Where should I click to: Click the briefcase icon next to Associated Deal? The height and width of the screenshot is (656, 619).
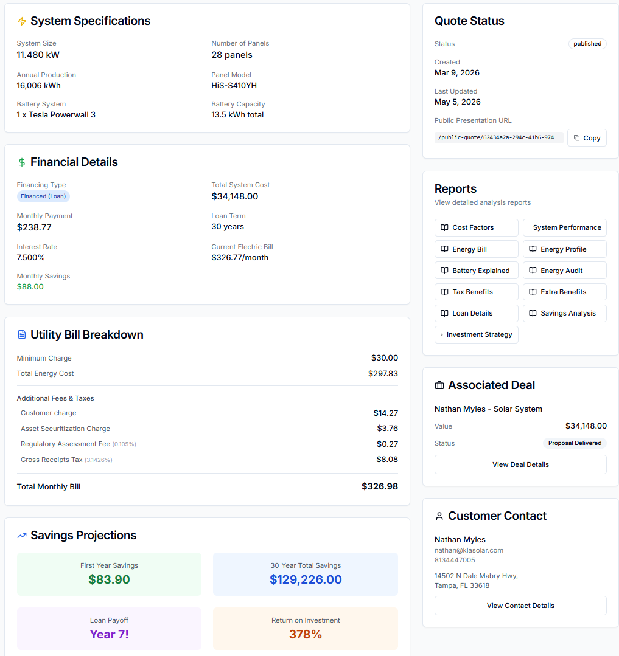(439, 385)
